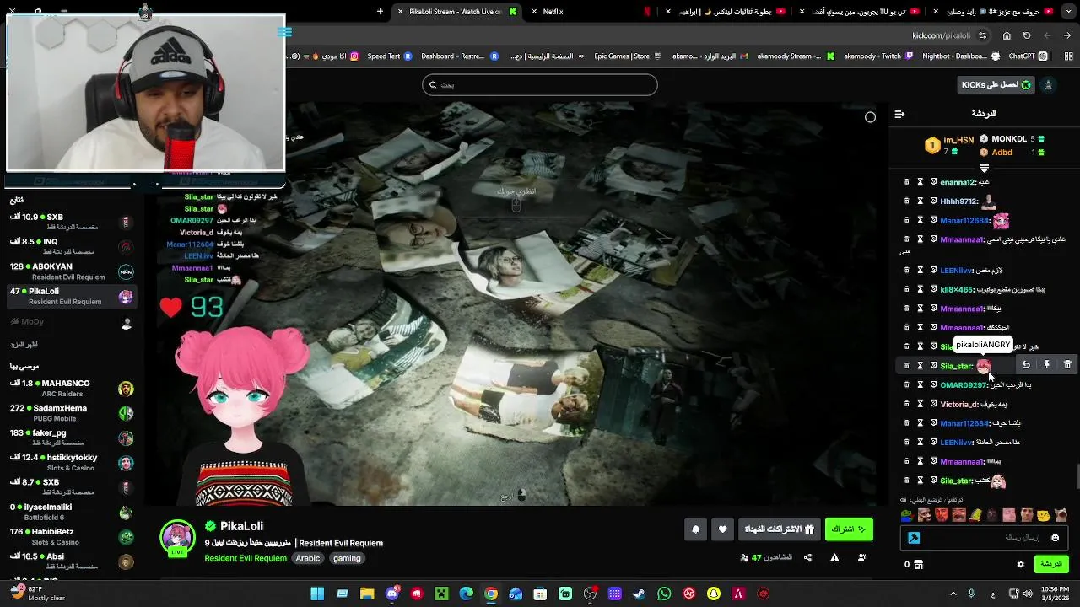Click the emote quick bar's first emote
This screenshot has height=607, width=1080.
(907, 515)
